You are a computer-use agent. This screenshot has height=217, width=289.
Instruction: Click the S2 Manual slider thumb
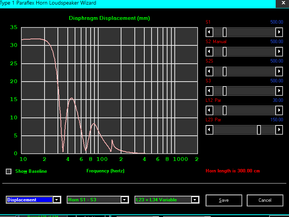225,51
